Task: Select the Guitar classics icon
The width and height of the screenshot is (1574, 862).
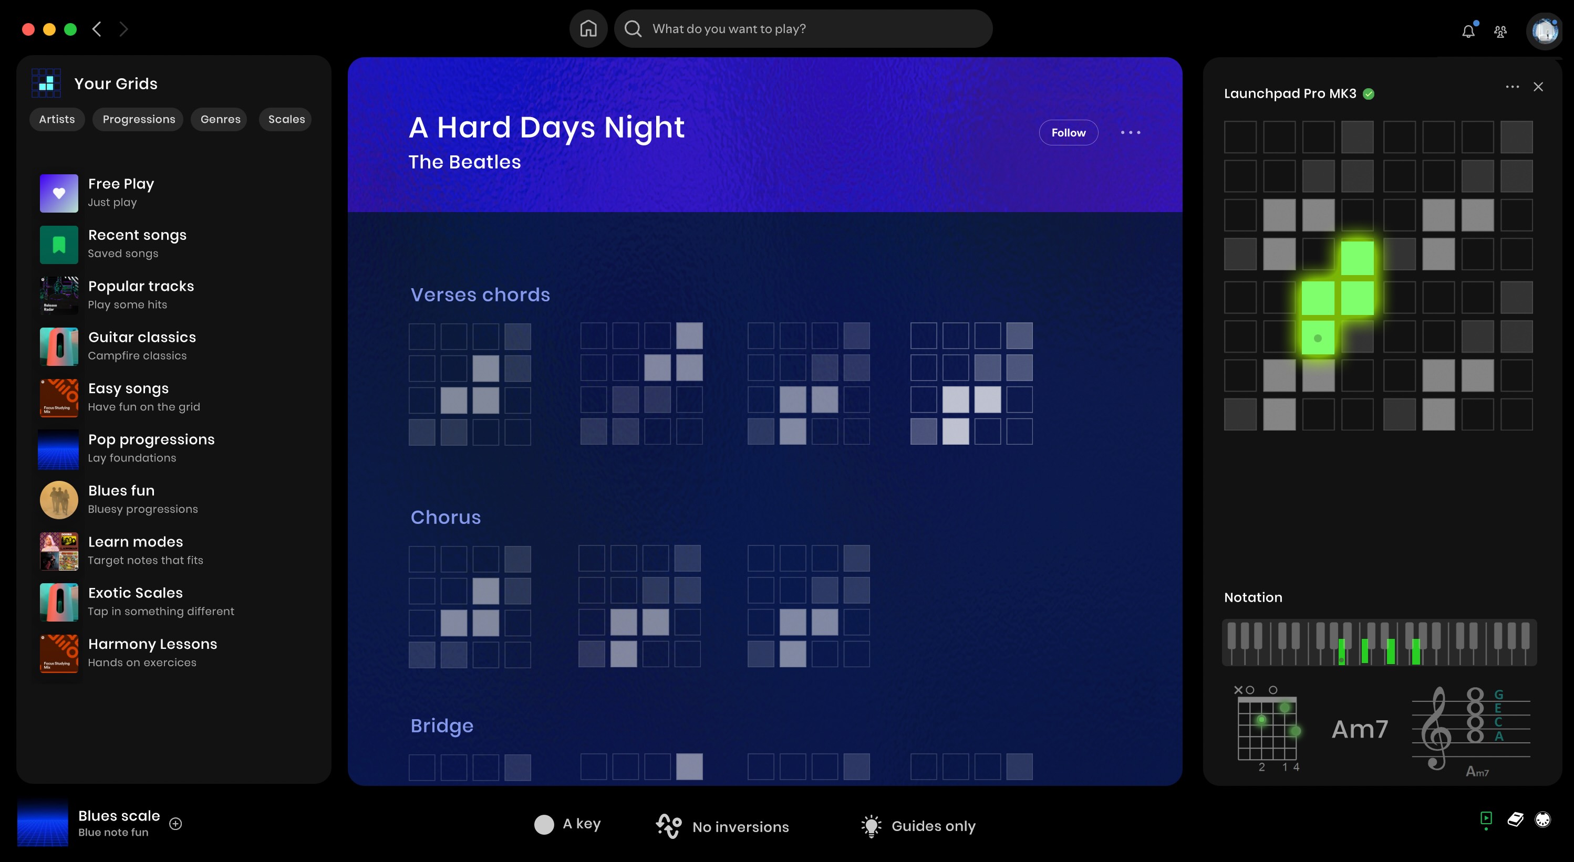Action: pos(58,345)
